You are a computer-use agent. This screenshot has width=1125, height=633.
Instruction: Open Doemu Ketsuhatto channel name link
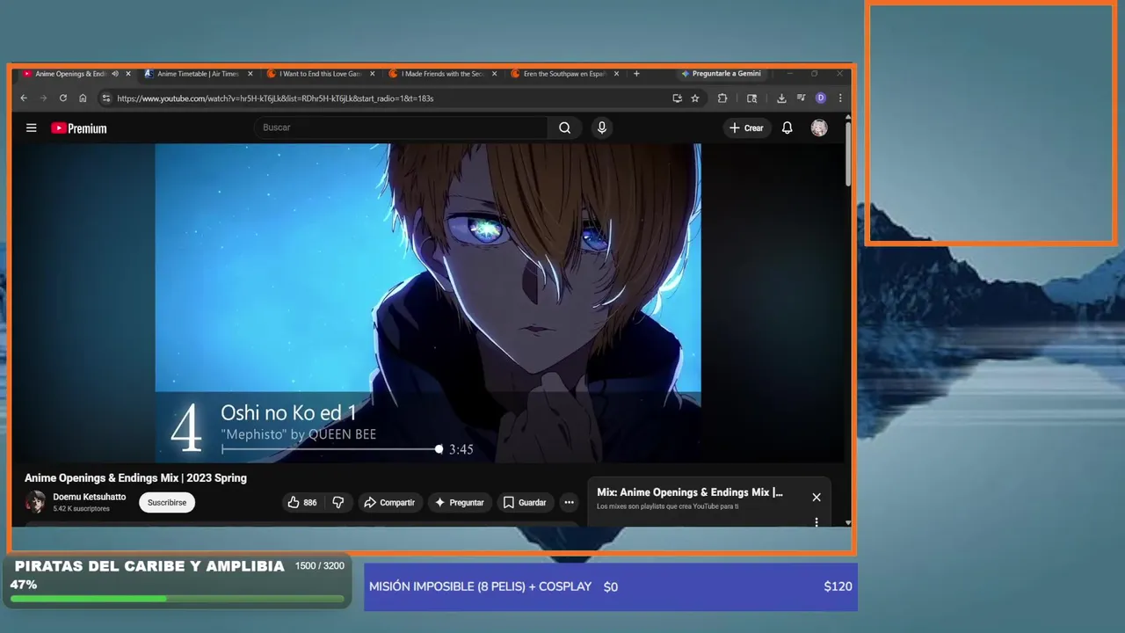pos(89,497)
